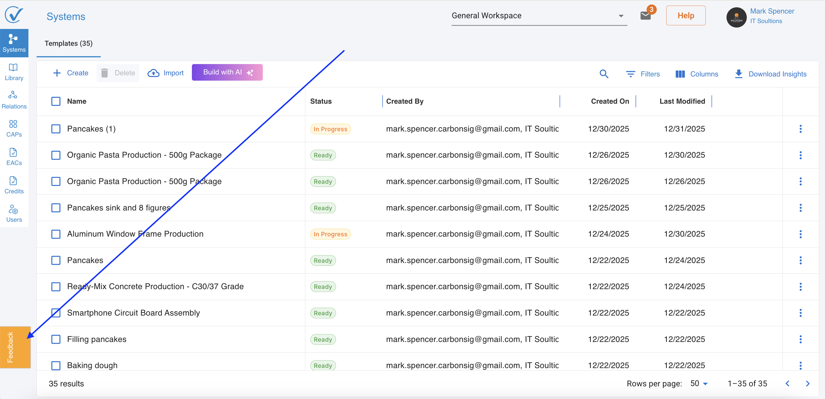Click the orange Help button
Screen dimensions: 825x399
[685, 15]
